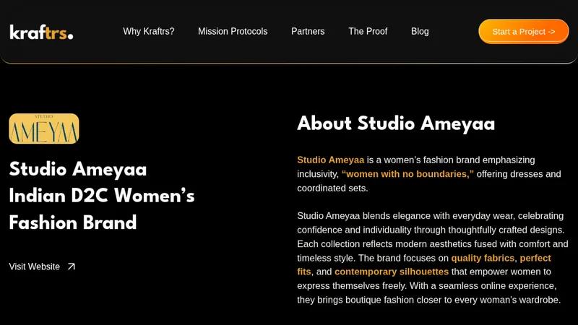578x325 pixels.
Task: Click the About Studio Ameyaa heading
Action: click(x=396, y=123)
